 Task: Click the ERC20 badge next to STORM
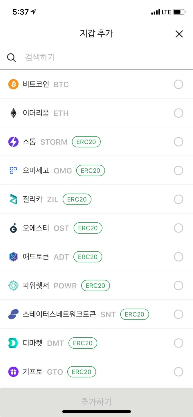pyautogui.click(x=86, y=142)
